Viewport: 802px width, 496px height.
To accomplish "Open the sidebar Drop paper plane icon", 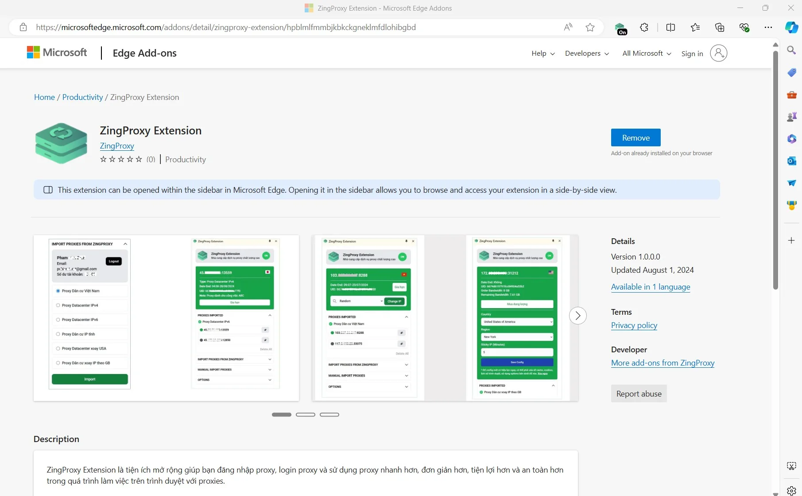I will coord(791,183).
